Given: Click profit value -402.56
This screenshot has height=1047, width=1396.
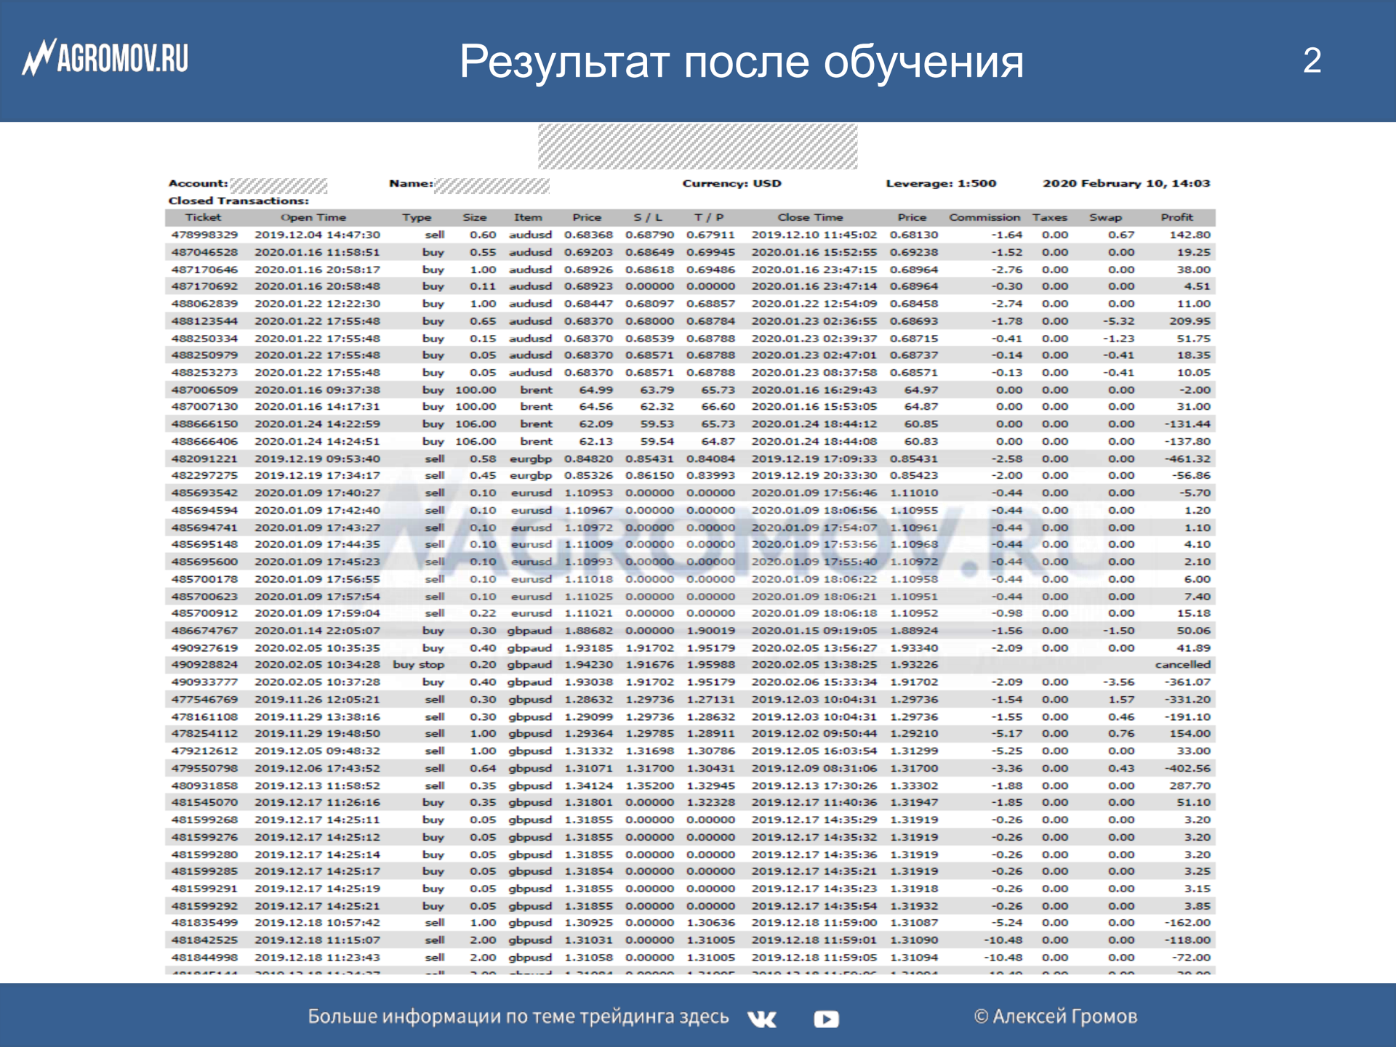Looking at the screenshot, I should point(1187,768).
